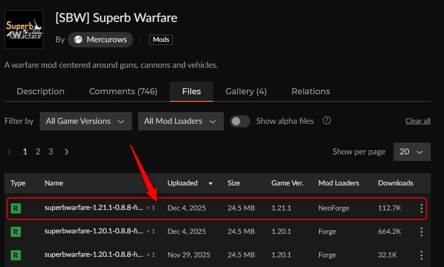Image resolution: width=444 pixels, height=267 pixels.
Task: Click the Downloads column header
Action: click(x=396, y=183)
